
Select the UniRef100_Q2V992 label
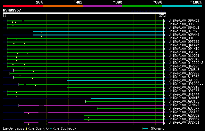pyautogui.click(x=184, y=73)
